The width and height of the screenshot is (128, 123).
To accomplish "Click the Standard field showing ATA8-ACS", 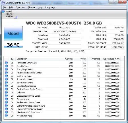I will pyautogui.click(x=65, y=39).
